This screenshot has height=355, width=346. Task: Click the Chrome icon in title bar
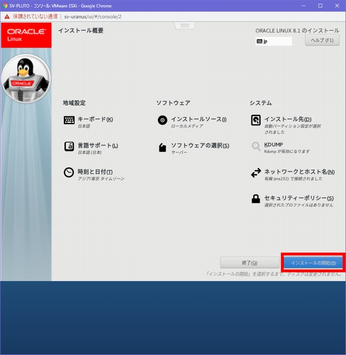5,5
